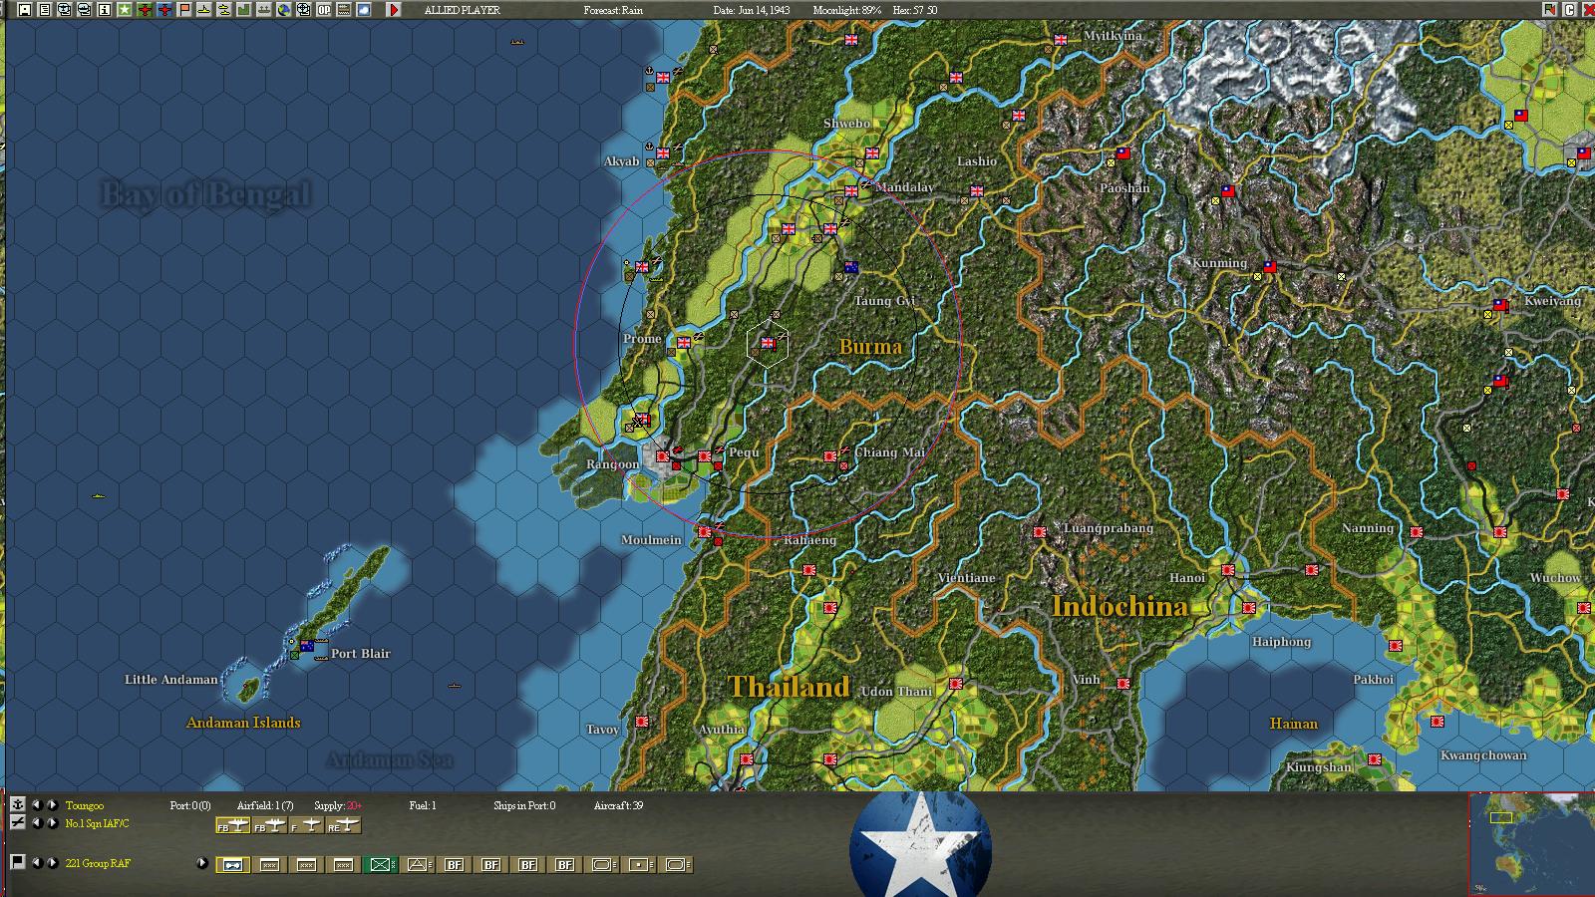Click the yellow aircraft toolbar icon

(x=204, y=10)
